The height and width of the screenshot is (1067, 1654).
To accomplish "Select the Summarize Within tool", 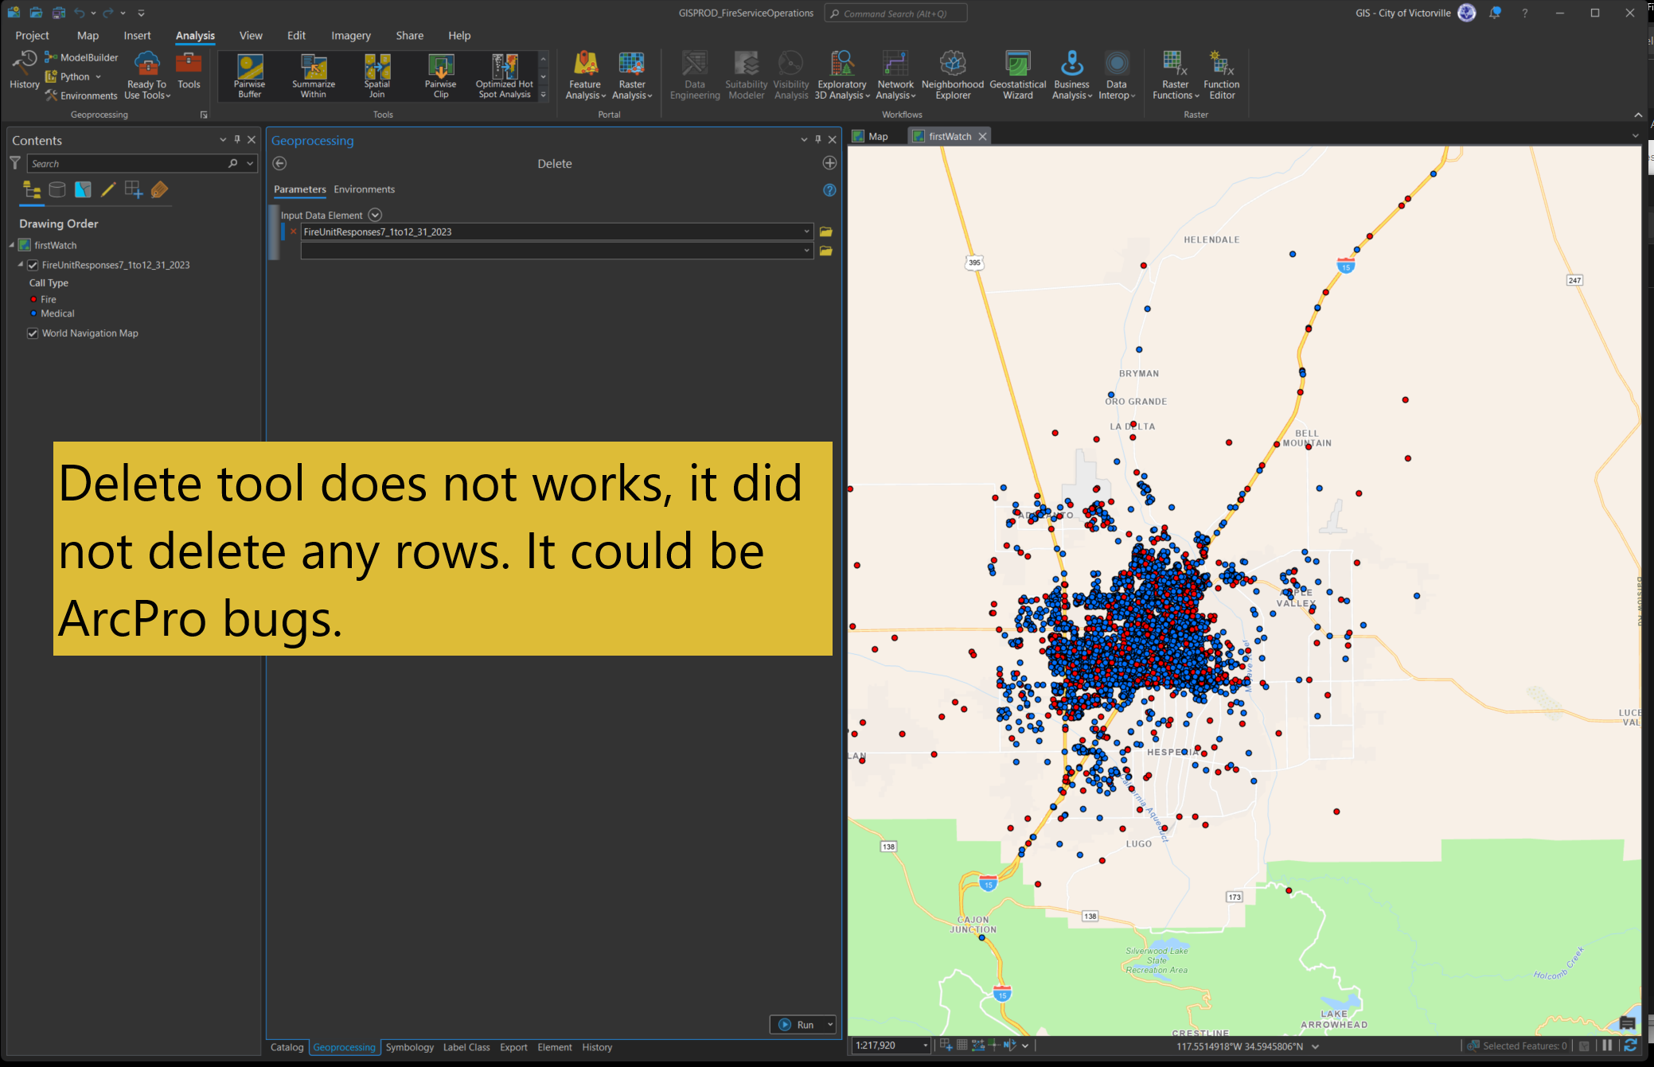I will (x=314, y=76).
